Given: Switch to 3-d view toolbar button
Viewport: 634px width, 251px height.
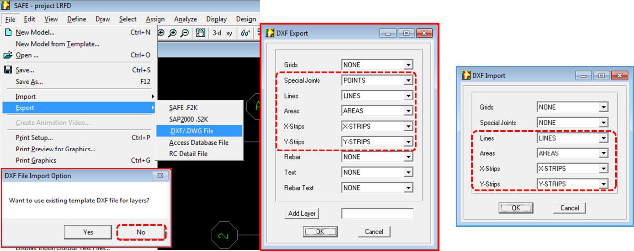Looking at the screenshot, I should coord(217,33).
